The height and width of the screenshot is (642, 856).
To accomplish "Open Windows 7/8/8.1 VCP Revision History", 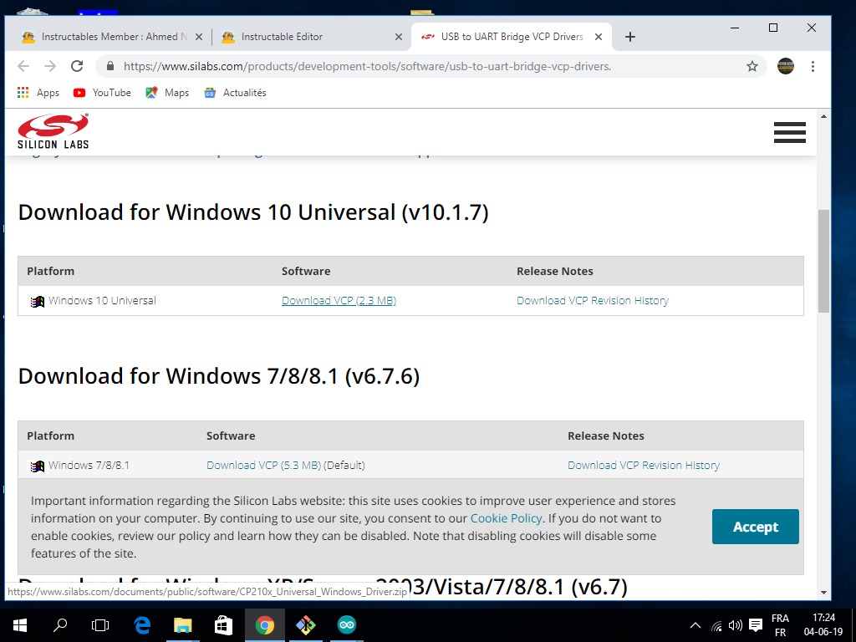I will click(644, 465).
